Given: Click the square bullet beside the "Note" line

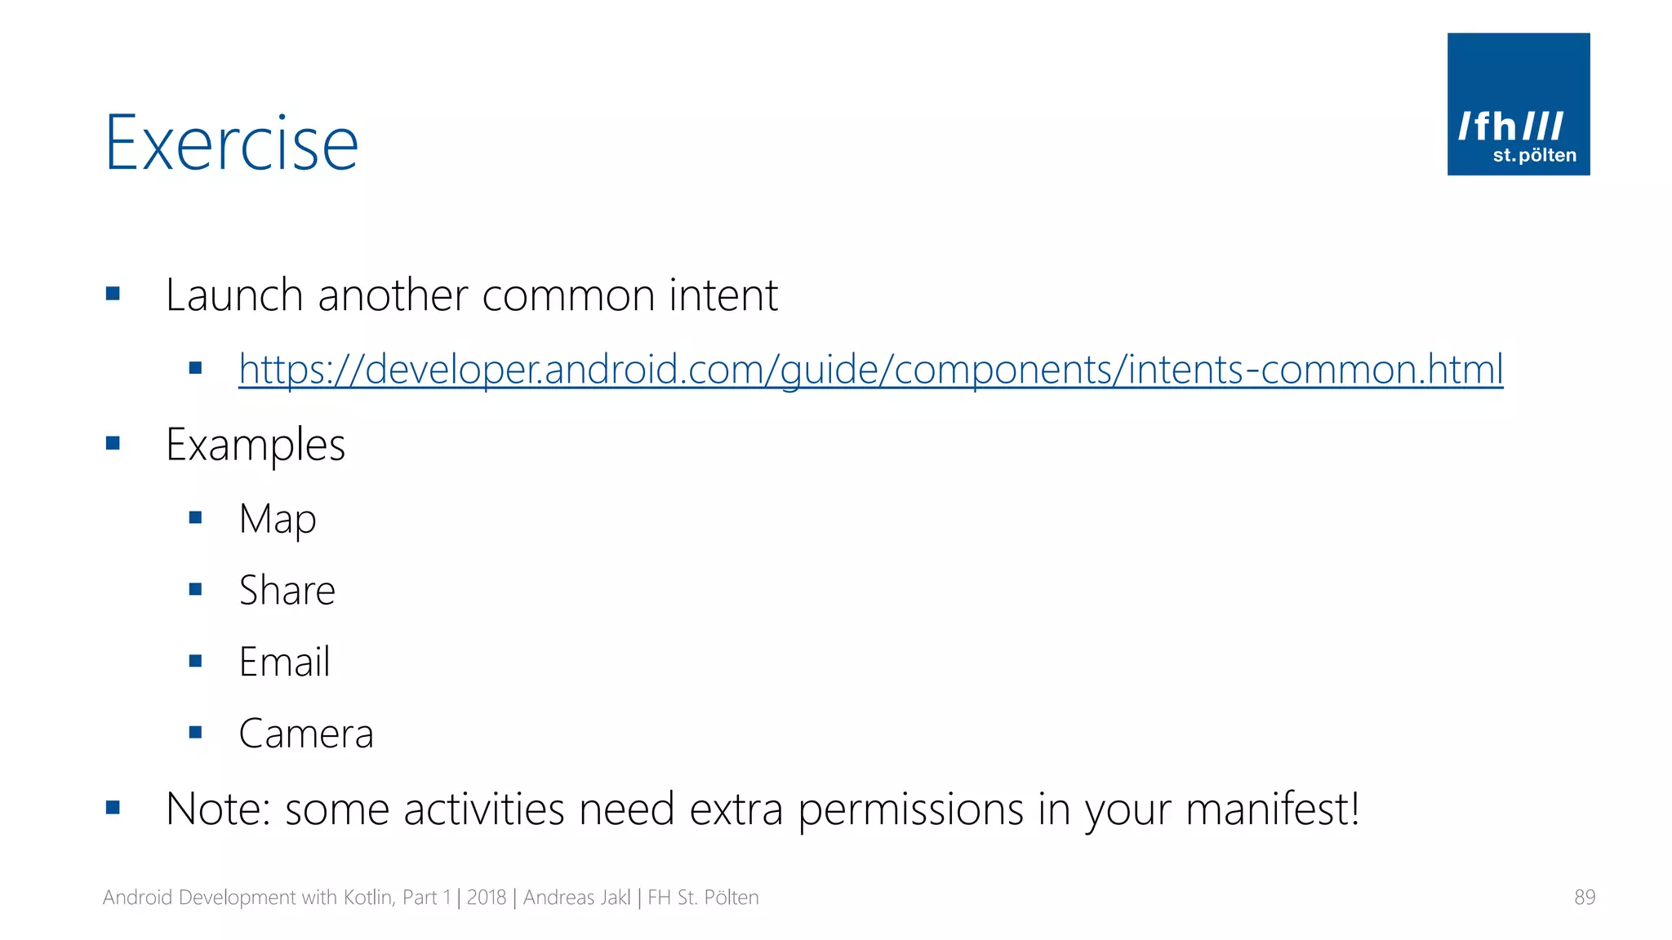Looking at the screenshot, I should pos(113,808).
